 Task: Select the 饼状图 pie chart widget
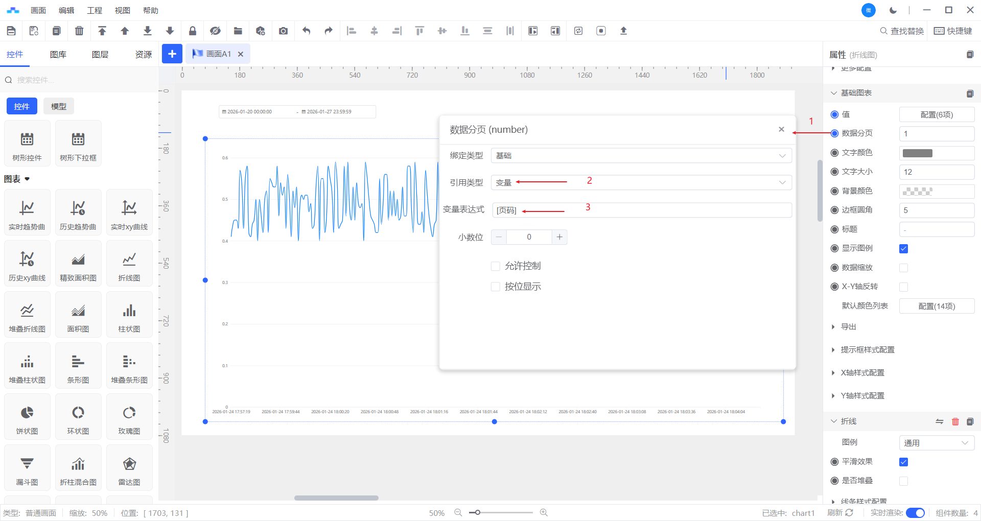27,417
